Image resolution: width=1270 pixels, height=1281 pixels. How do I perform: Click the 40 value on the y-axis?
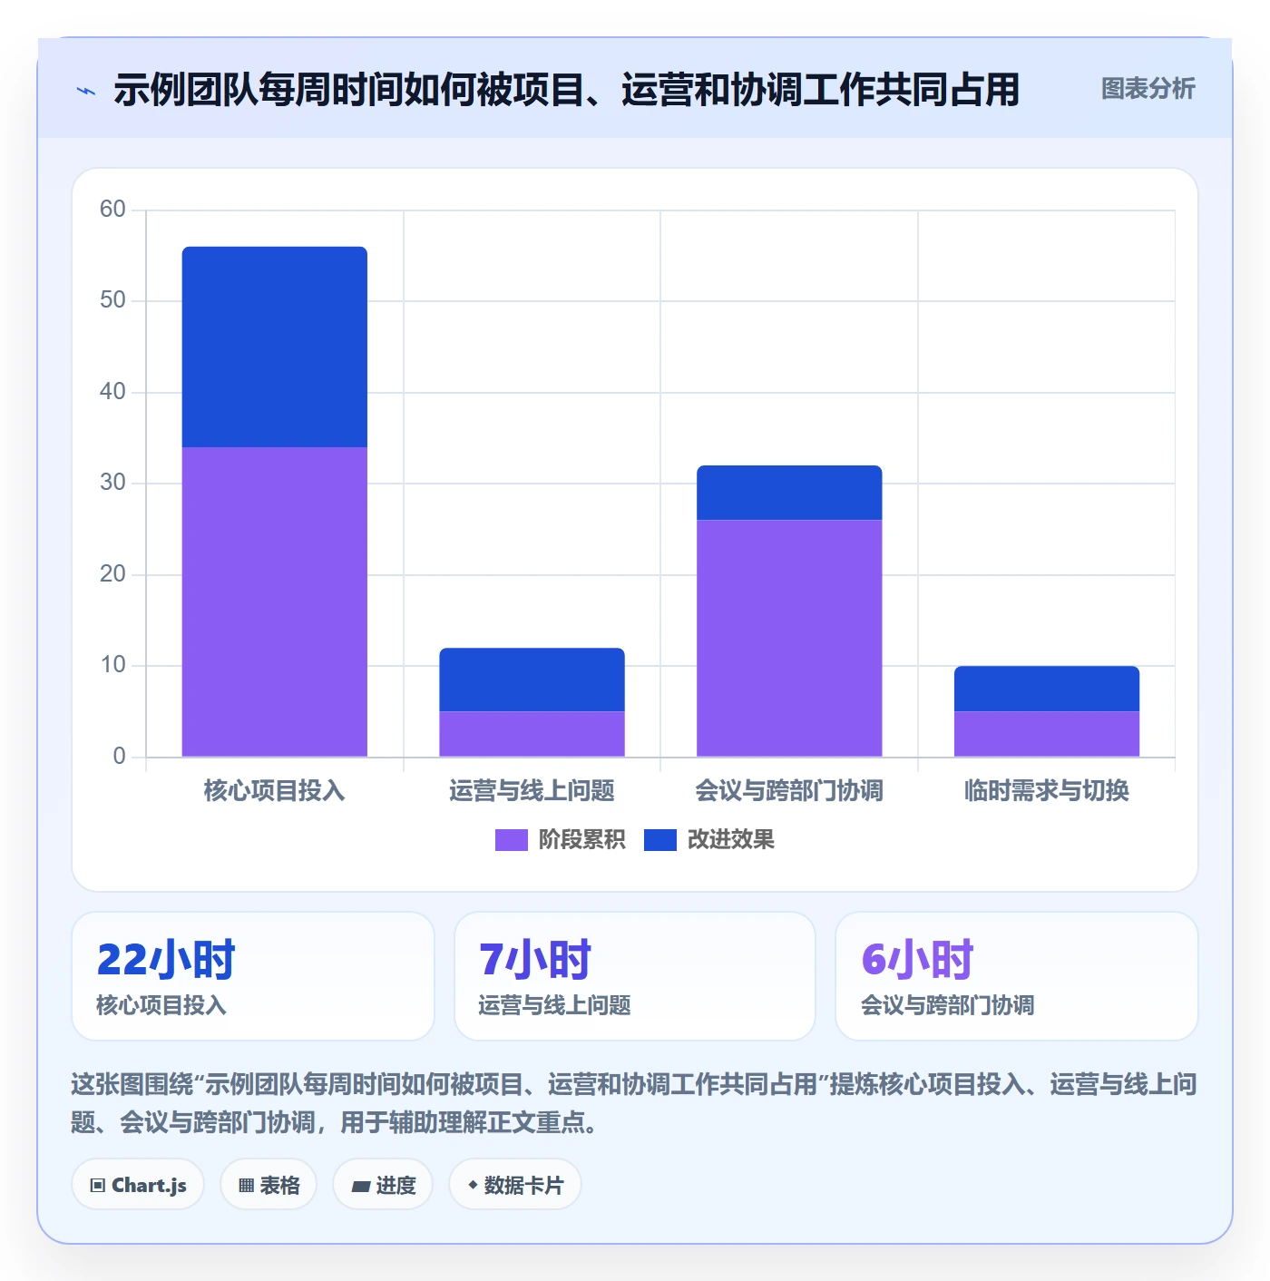coord(112,392)
